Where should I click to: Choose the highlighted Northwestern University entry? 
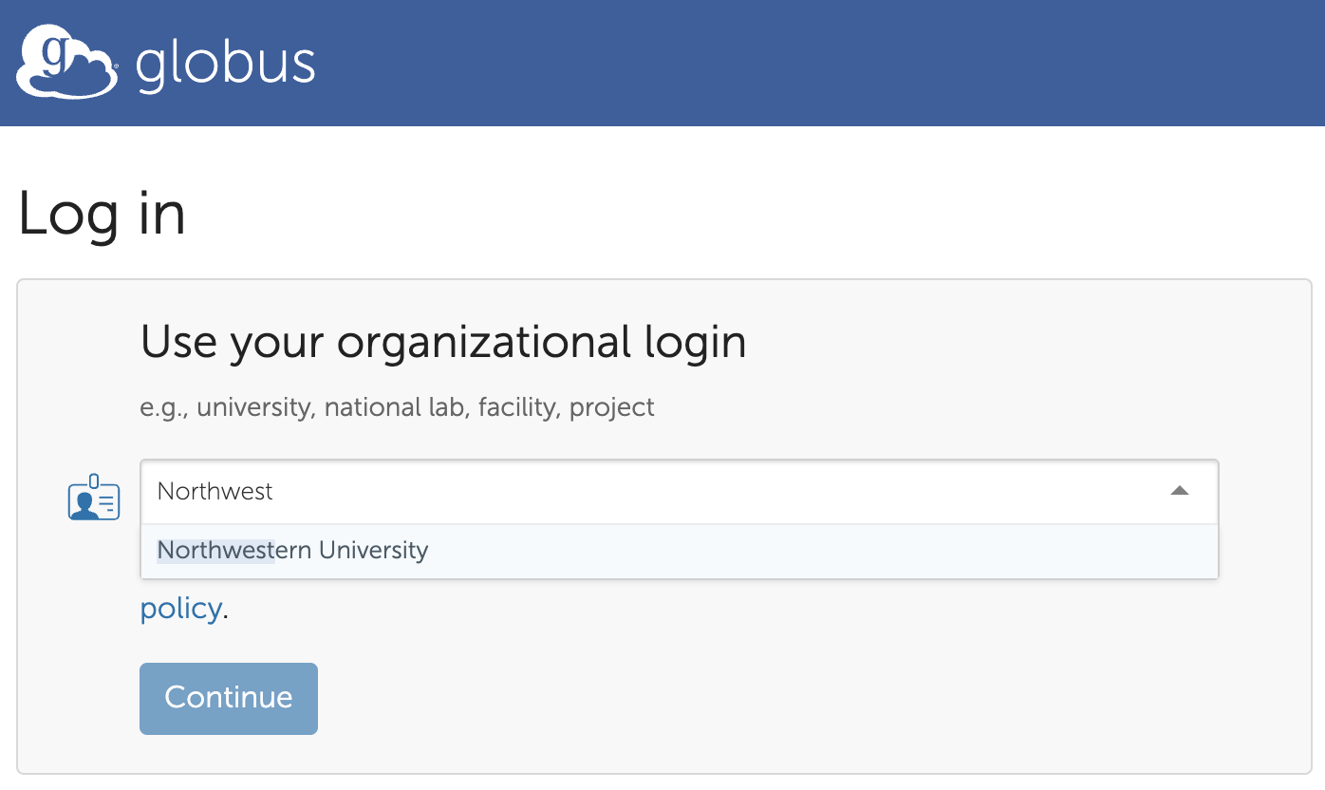(294, 549)
